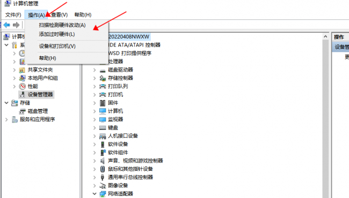The height and width of the screenshot is (198, 349).
Task: Open the 查看(V) menu
Action: click(60, 15)
